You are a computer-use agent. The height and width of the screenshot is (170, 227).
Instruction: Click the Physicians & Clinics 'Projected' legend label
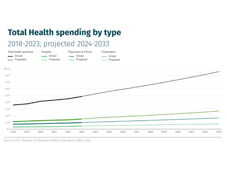click(82, 59)
